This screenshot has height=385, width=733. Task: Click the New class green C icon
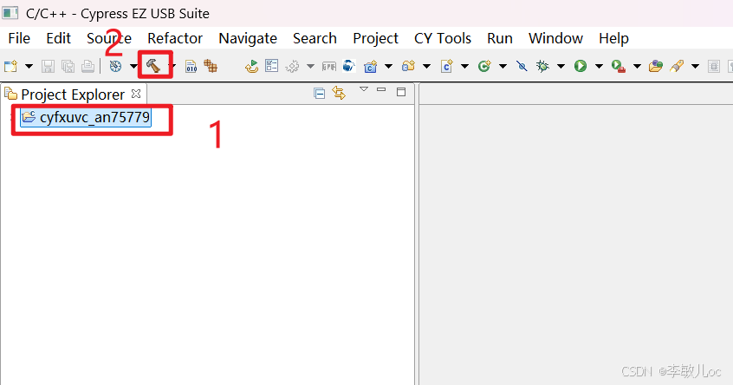pos(484,66)
